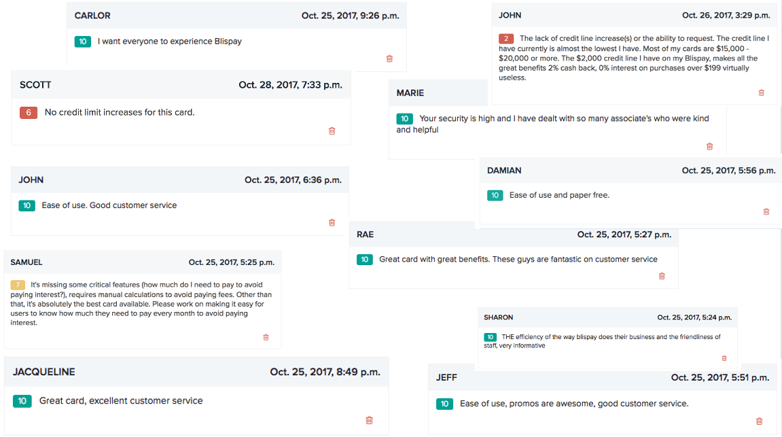Click the yellow score 7 badge
Image resolution: width=782 pixels, height=437 pixels.
18,285
